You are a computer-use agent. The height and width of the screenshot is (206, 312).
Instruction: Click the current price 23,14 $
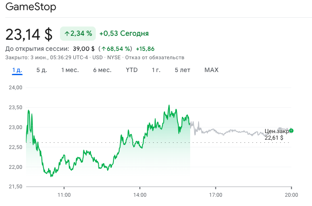pos(29,34)
